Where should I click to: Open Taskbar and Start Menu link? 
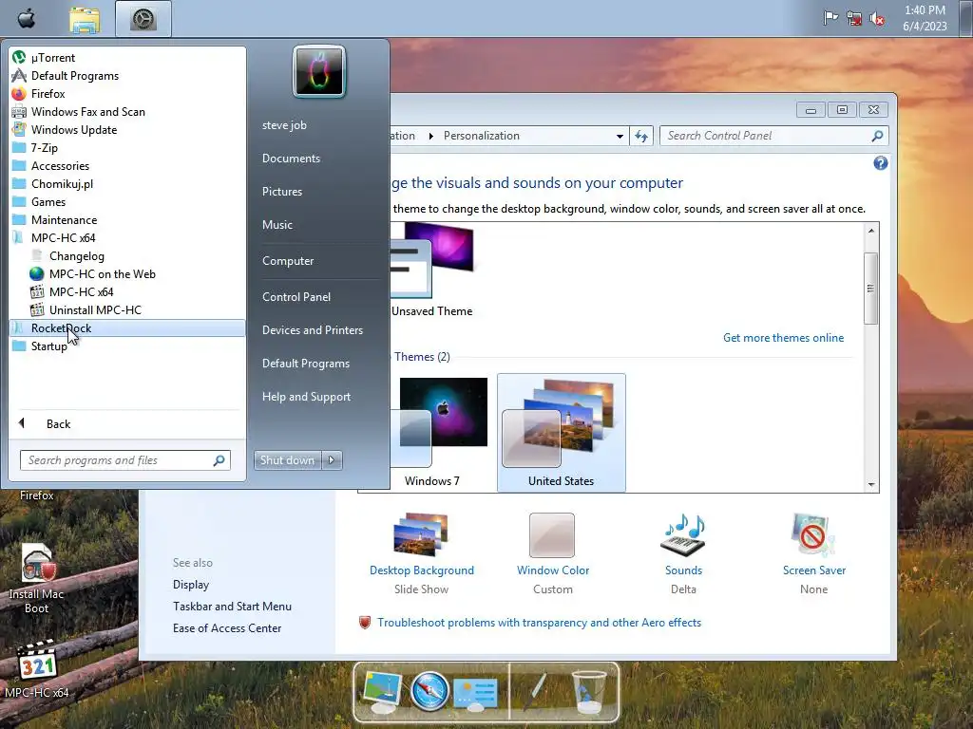tap(232, 607)
